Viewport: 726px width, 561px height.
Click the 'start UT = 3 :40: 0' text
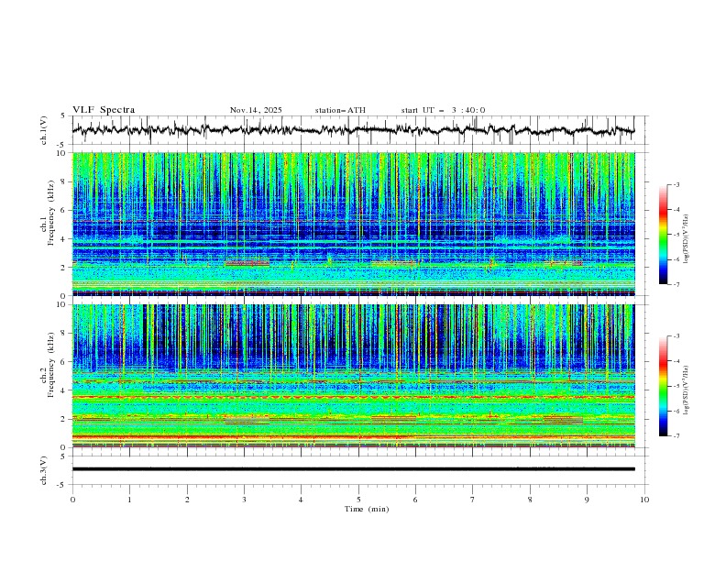(x=443, y=110)
